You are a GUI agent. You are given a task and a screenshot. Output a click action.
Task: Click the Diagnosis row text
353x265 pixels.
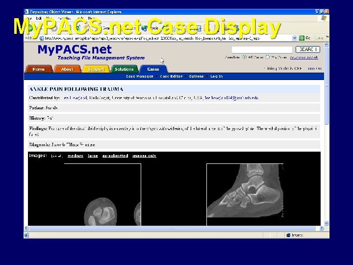(62, 145)
